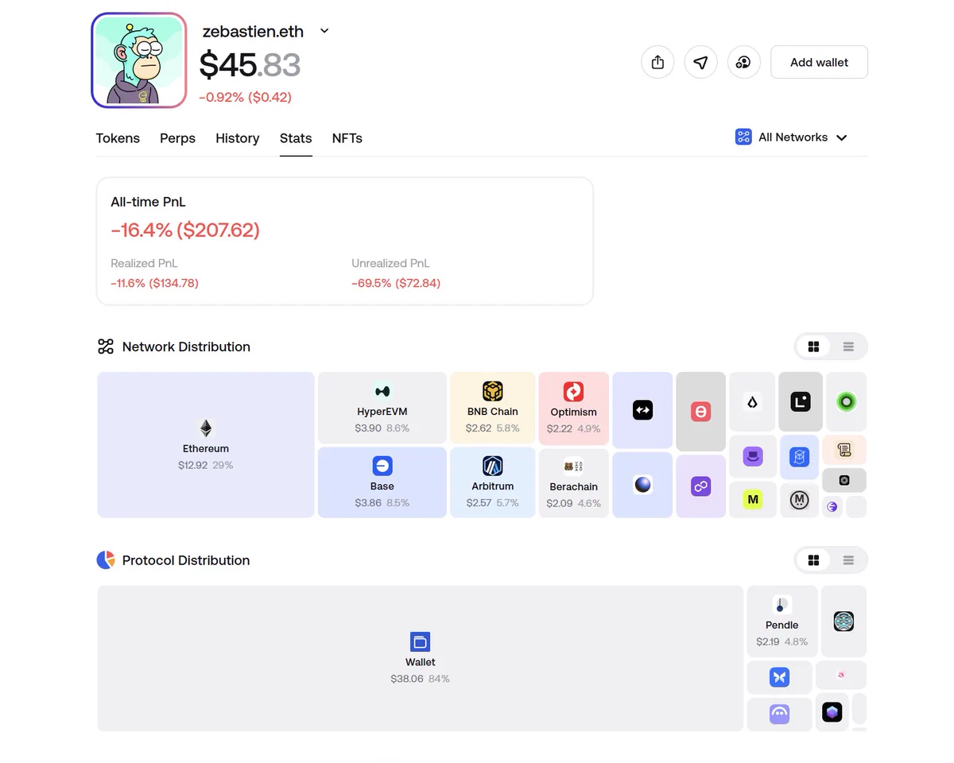Viewport: 954px width, 763px height.
Task: Click the black tile with purple cube icon
Action: [832, 712]
